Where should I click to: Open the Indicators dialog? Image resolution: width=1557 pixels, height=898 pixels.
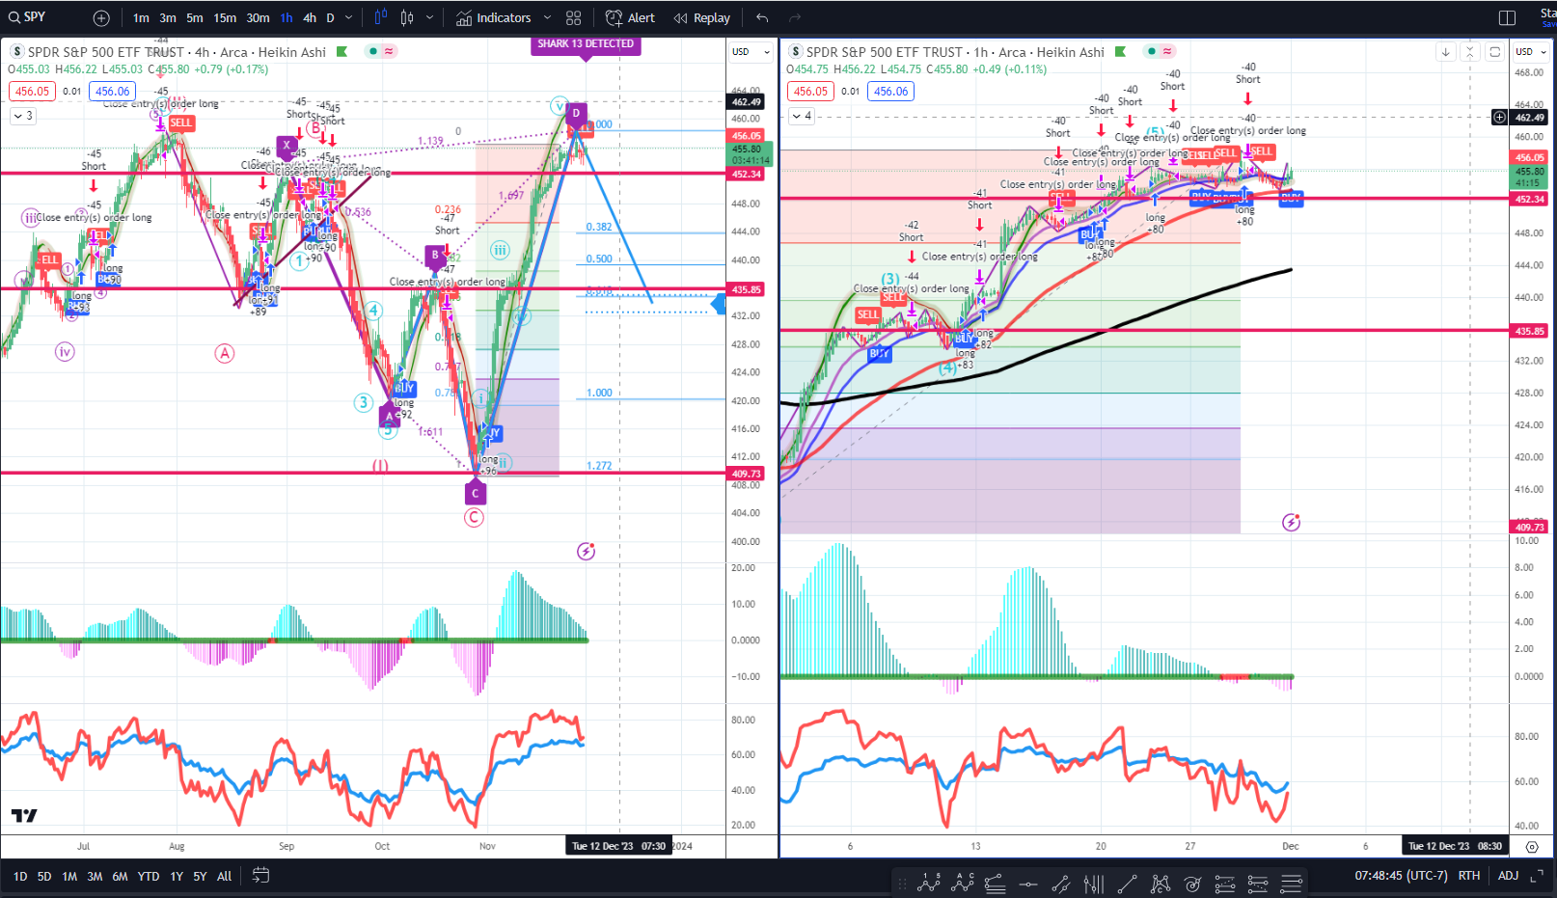point(493,17)
